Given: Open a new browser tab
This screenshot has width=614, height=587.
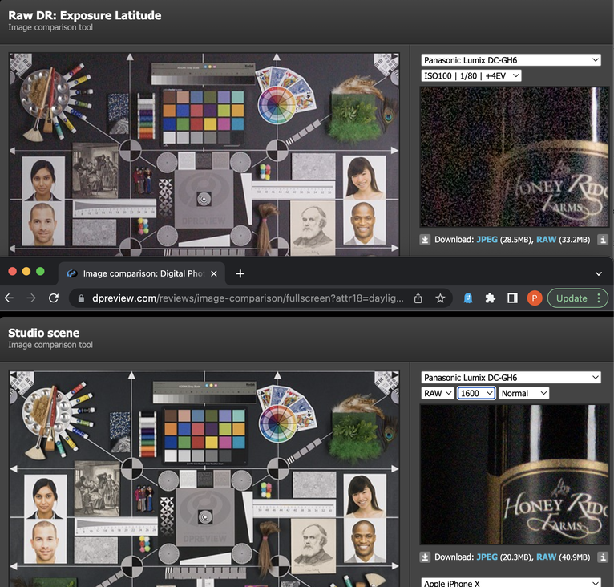Looking at the screenshot, I should point(240,273).
